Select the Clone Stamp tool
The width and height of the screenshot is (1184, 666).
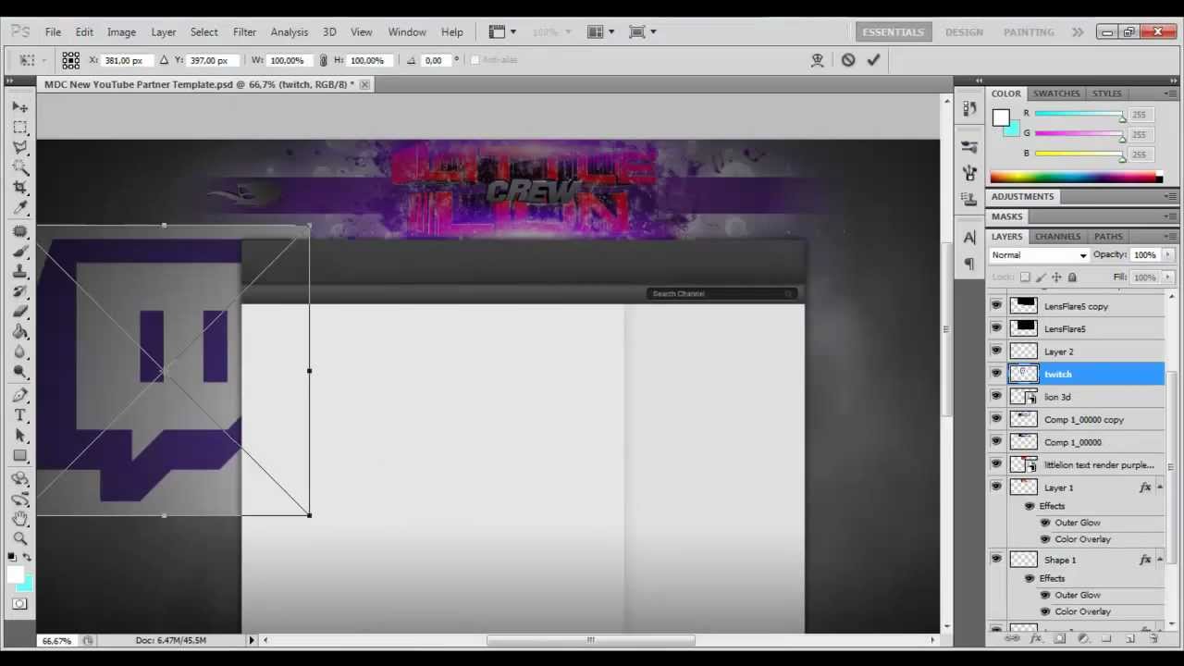tap(19, 271)
